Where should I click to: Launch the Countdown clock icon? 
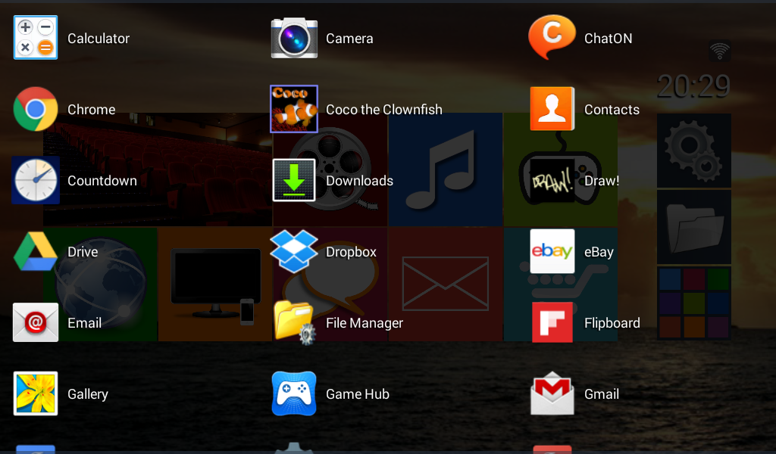coord(36,180)
